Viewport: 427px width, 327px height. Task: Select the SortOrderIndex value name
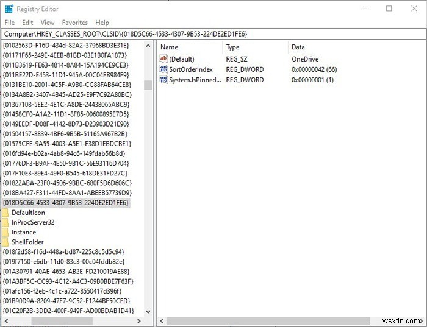point(191,69)
